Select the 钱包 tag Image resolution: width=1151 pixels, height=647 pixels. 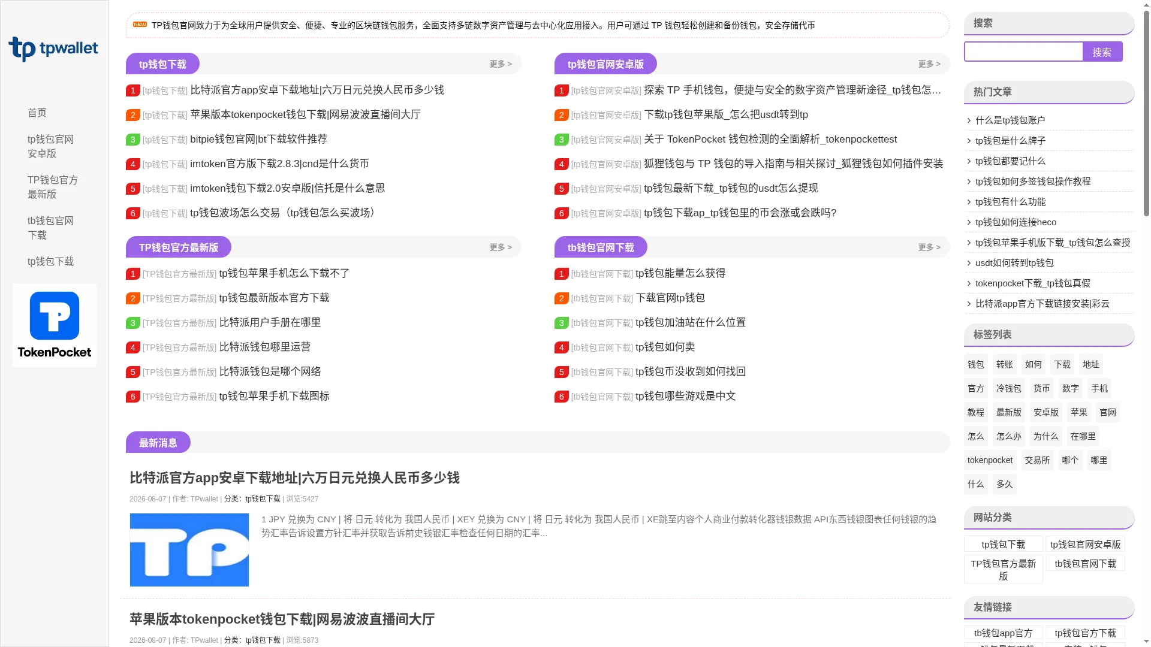click(976, 364)
